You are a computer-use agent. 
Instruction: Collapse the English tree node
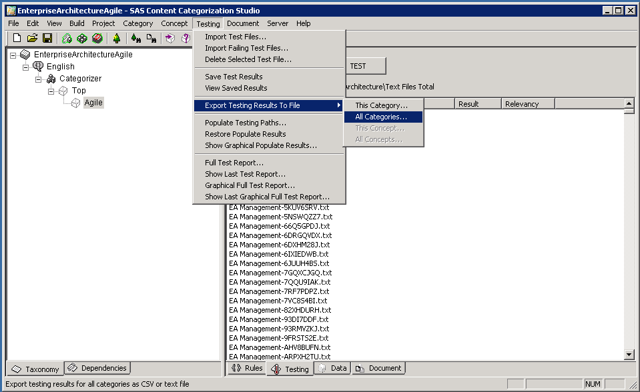(26, 67)
